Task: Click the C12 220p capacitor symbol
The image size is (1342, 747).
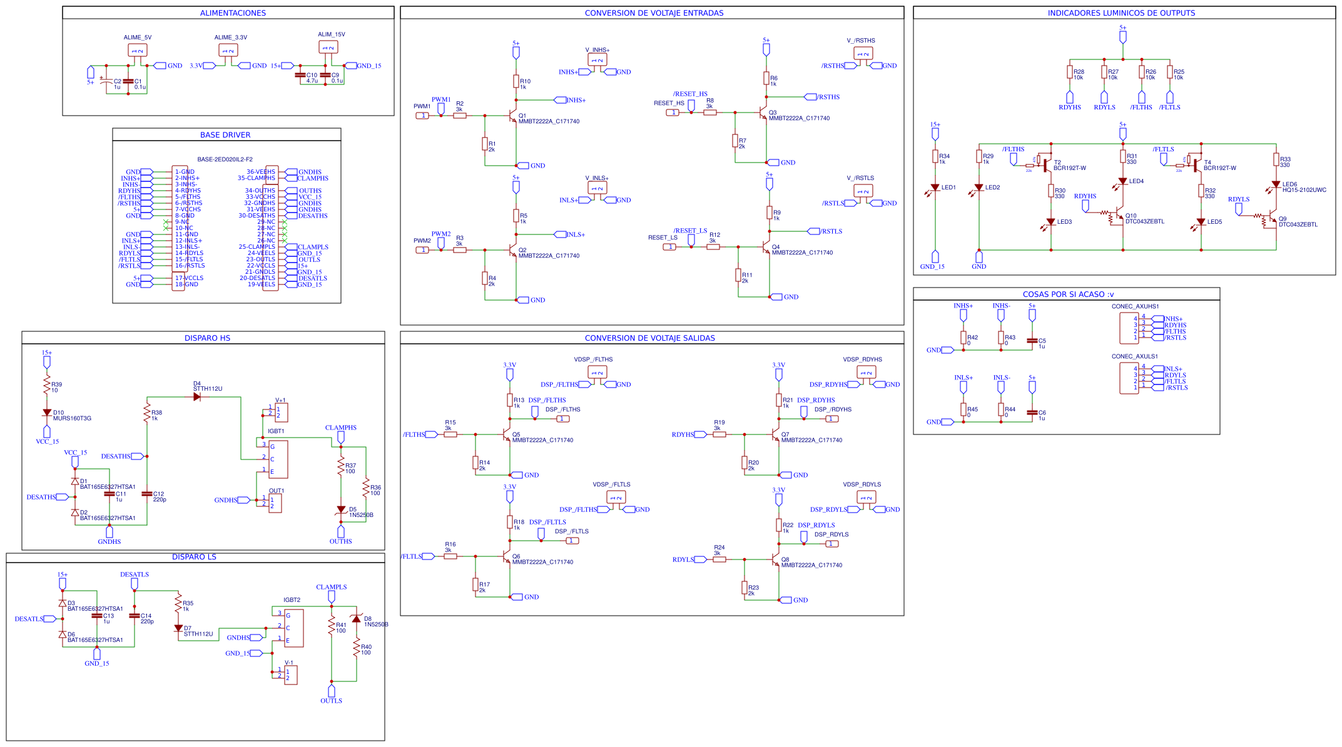Action: tap(147, 494)
